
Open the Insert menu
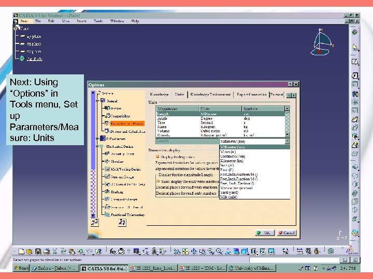81,21
